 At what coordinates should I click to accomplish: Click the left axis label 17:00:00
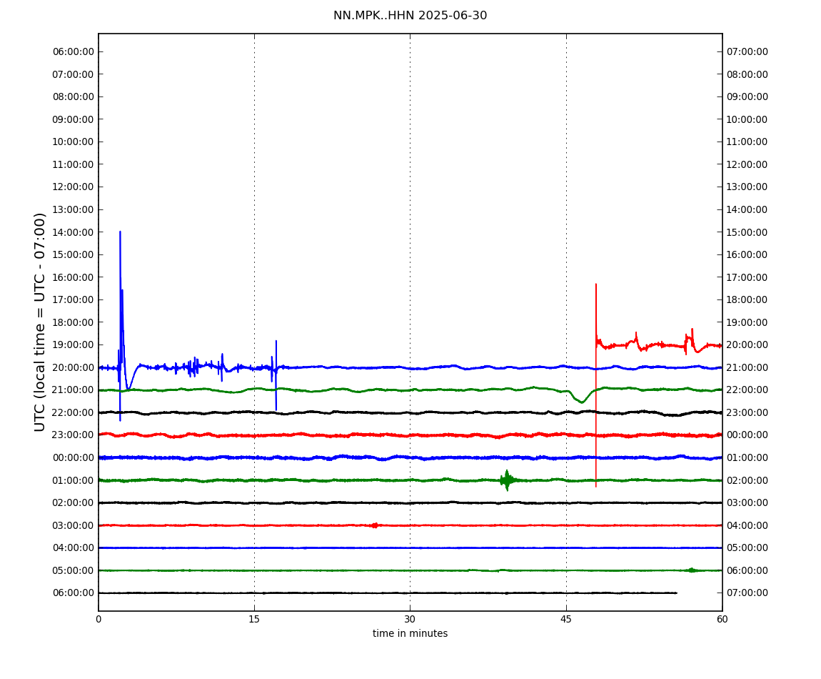pyautogui.click(x=74, y=300)
